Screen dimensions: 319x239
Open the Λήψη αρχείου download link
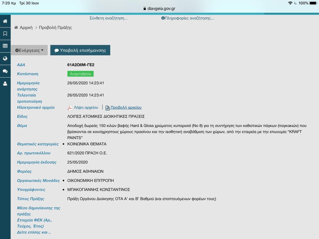click(x=86, y=107)
